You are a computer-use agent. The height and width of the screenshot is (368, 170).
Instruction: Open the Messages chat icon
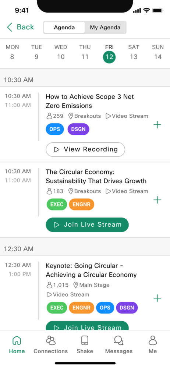pyautogui.click(x=119, y=340)
